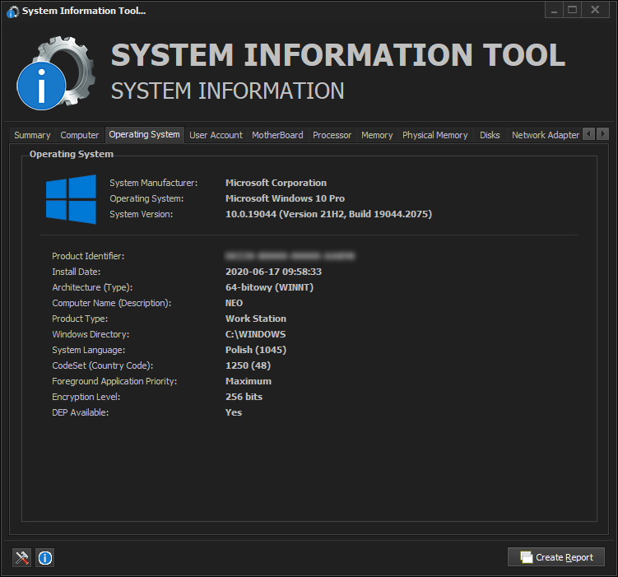
Task: Open the Memory tab
Action: (377, 135)
